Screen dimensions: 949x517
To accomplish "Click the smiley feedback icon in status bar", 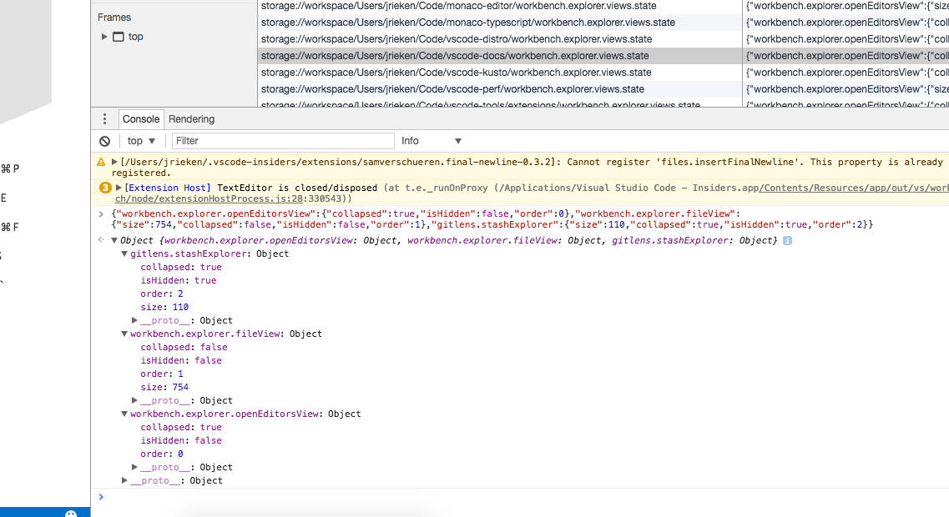I will pyautogui.click(x=71, y=514).
